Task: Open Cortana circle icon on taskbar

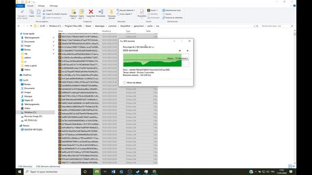Action: tap(85, 172)
